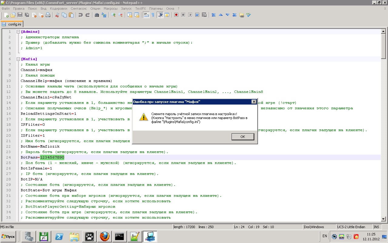The width and height of the screenshot is (388, 243).
Task: Open the Плагины menu
Action: (156, 9)
